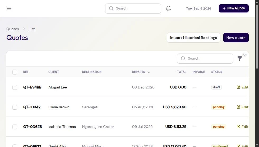Click the USD 6,113.25 total
Viewport: 259px width, 147px height.
pos(176,127)
